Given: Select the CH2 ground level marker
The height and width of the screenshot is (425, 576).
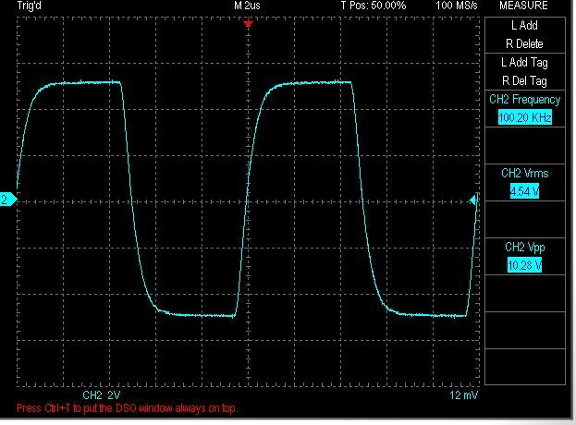Looking at the screenshot, I should click(8, 200).
